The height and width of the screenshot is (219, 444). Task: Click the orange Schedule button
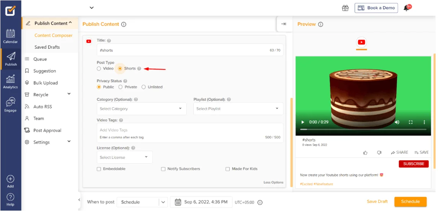(410, 202)
